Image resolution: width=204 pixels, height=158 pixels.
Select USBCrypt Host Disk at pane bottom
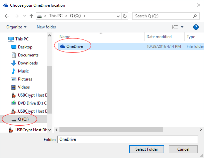tap(31, 130)
